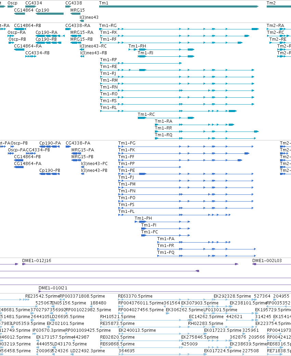Viewport: 291px width, 356px height.
Task: Click the Tm1-RH transcript label
Action: pos(137,46)
